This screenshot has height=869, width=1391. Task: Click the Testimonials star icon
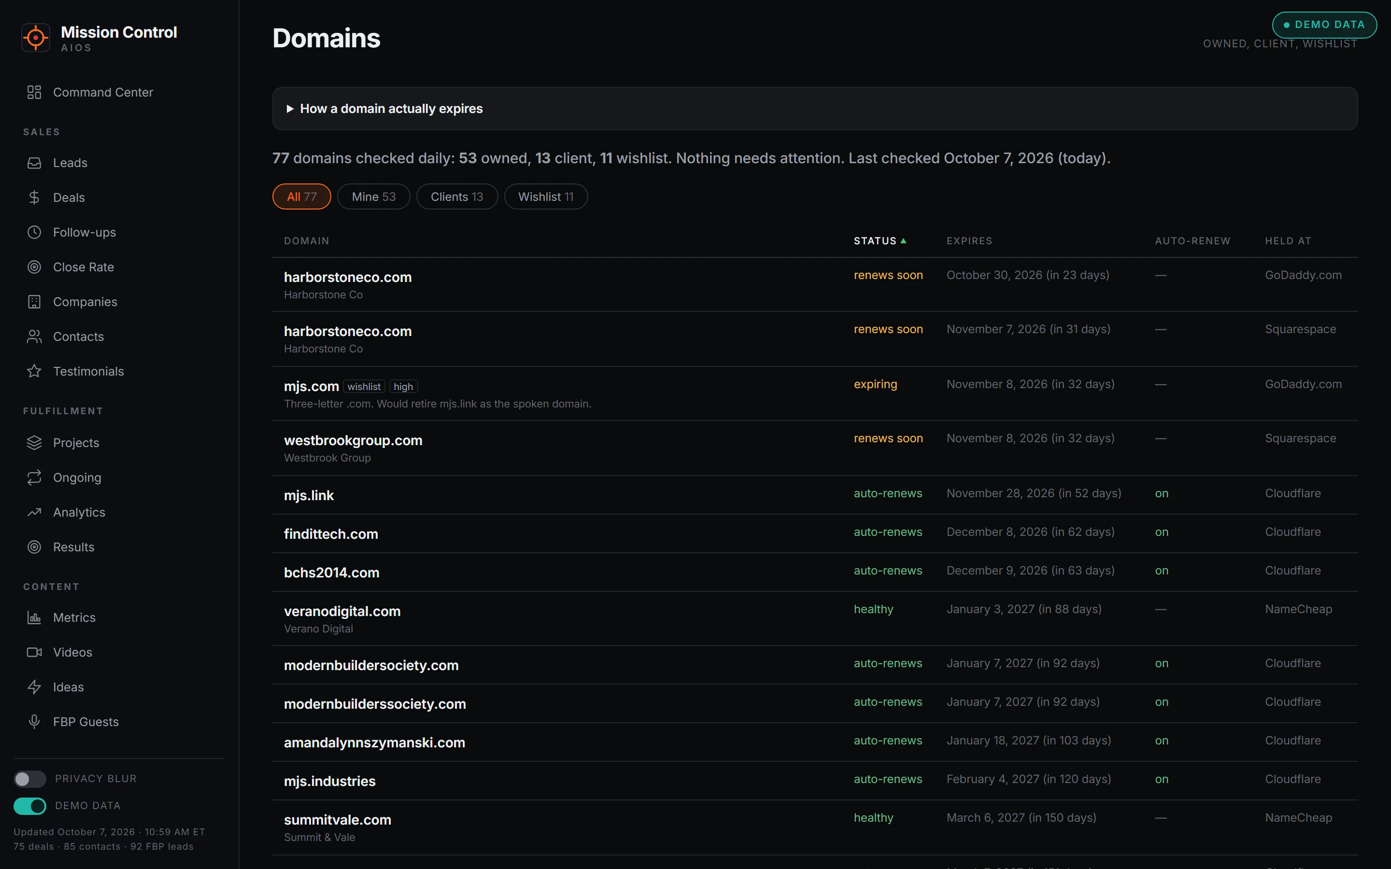[34, 371]
